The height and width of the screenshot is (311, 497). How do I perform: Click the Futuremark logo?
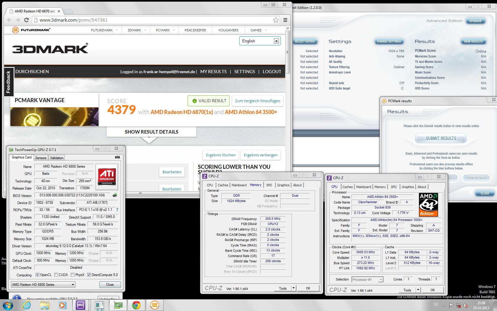tap(31, 30)
